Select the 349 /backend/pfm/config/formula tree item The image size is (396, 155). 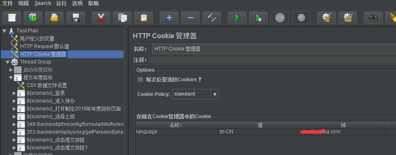pos(75,124)
